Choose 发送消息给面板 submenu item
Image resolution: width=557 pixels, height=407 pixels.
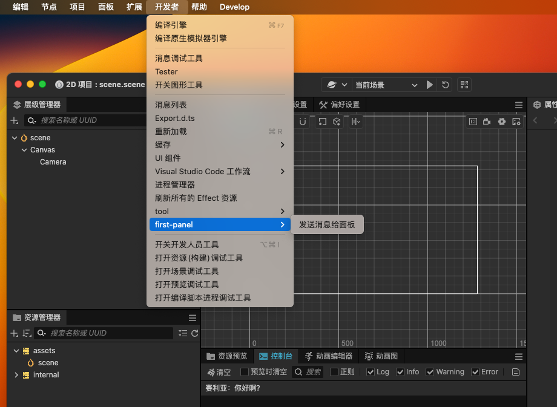pos(327,224)
